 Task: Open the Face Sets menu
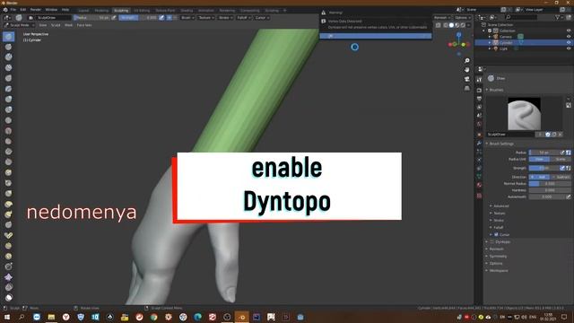point(84,25)
